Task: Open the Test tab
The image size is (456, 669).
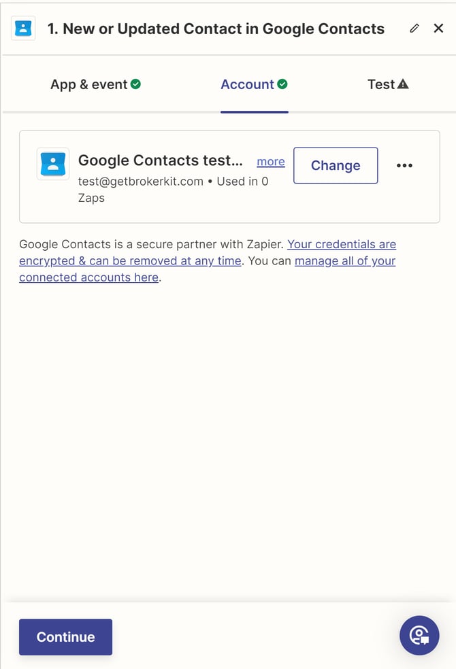Action: (381, 84)
